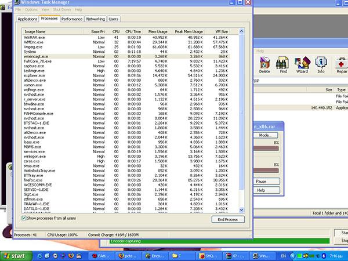Screen dimensions: 348x261
Task: Open the T folder taskbar button
Action: 182,256
